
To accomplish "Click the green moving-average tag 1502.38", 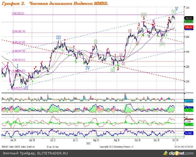I will point(189,21).
